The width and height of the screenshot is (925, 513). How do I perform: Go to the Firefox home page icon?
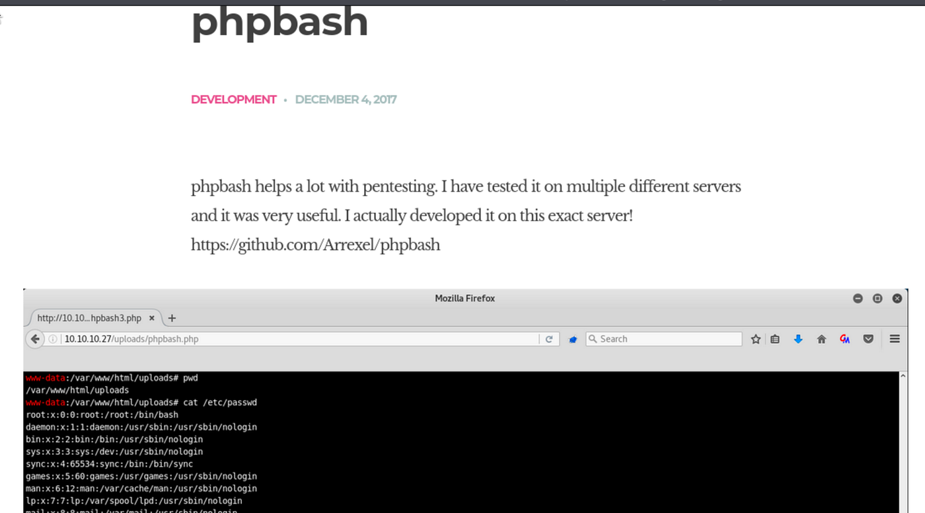[x=821, y=339]
